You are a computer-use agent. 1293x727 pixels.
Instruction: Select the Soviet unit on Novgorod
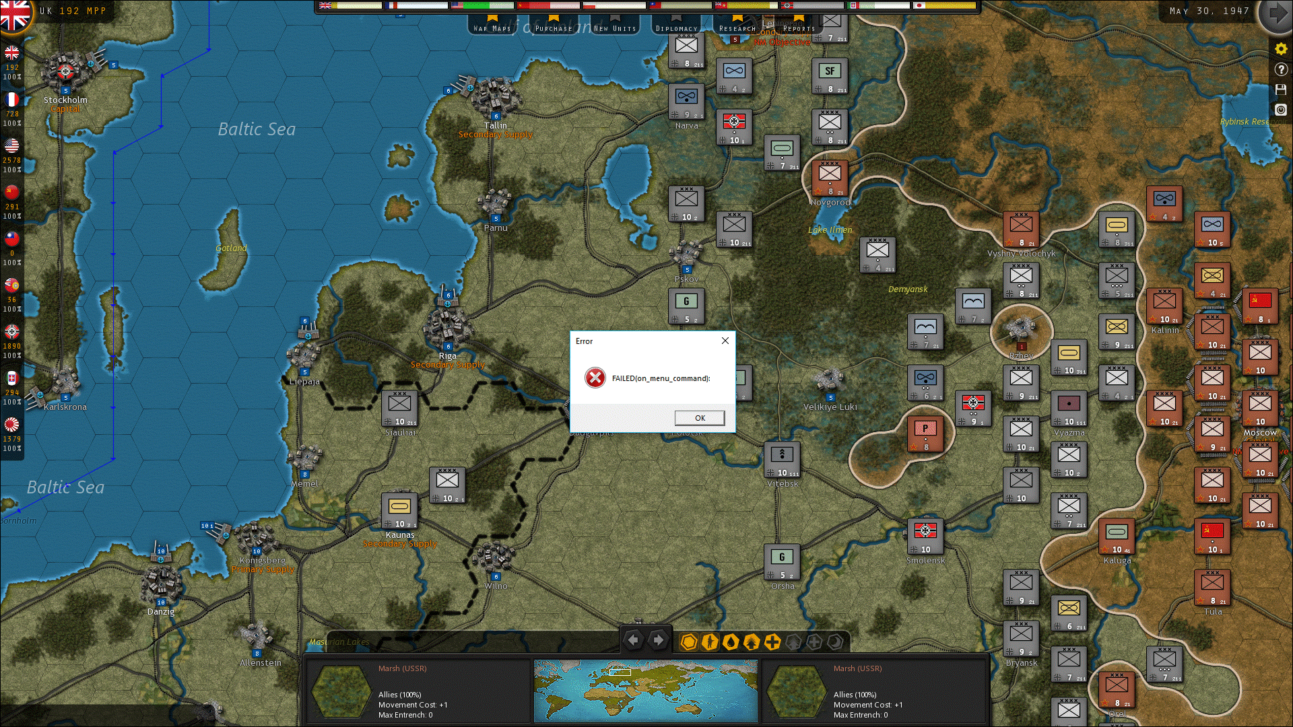(x=830, y=178)
